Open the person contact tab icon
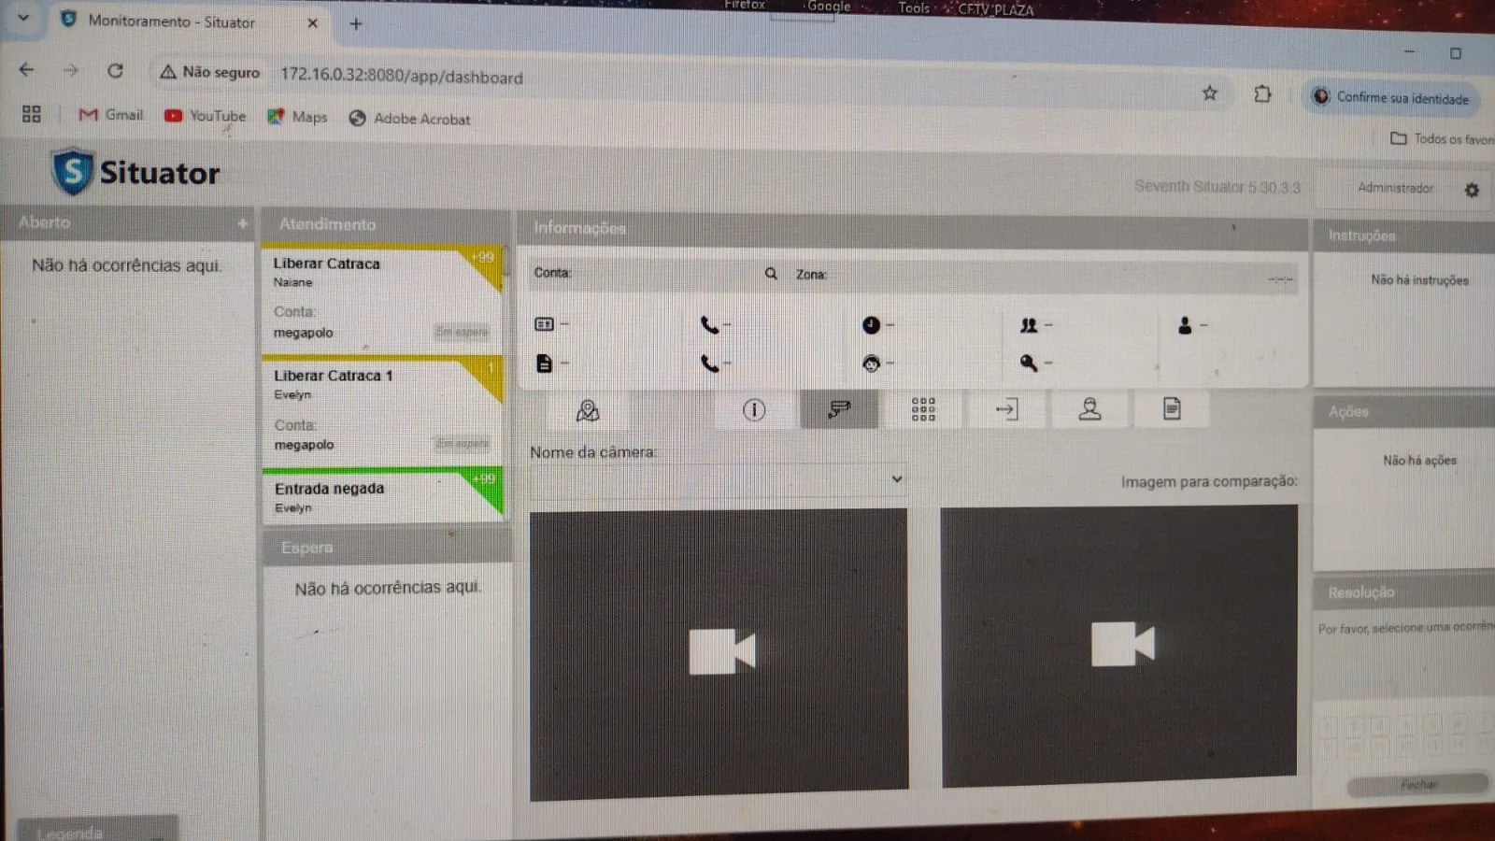 [1089, 408]
